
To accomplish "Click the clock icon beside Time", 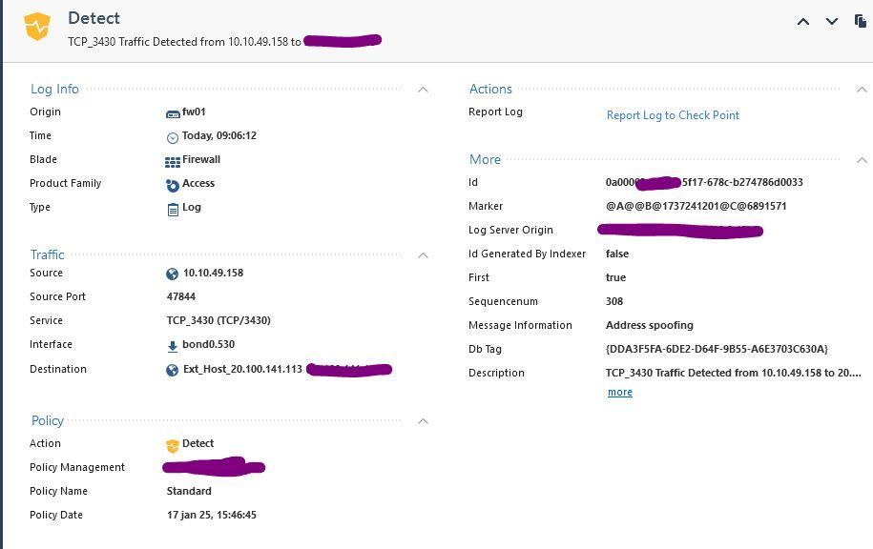I will coord(173,137).
